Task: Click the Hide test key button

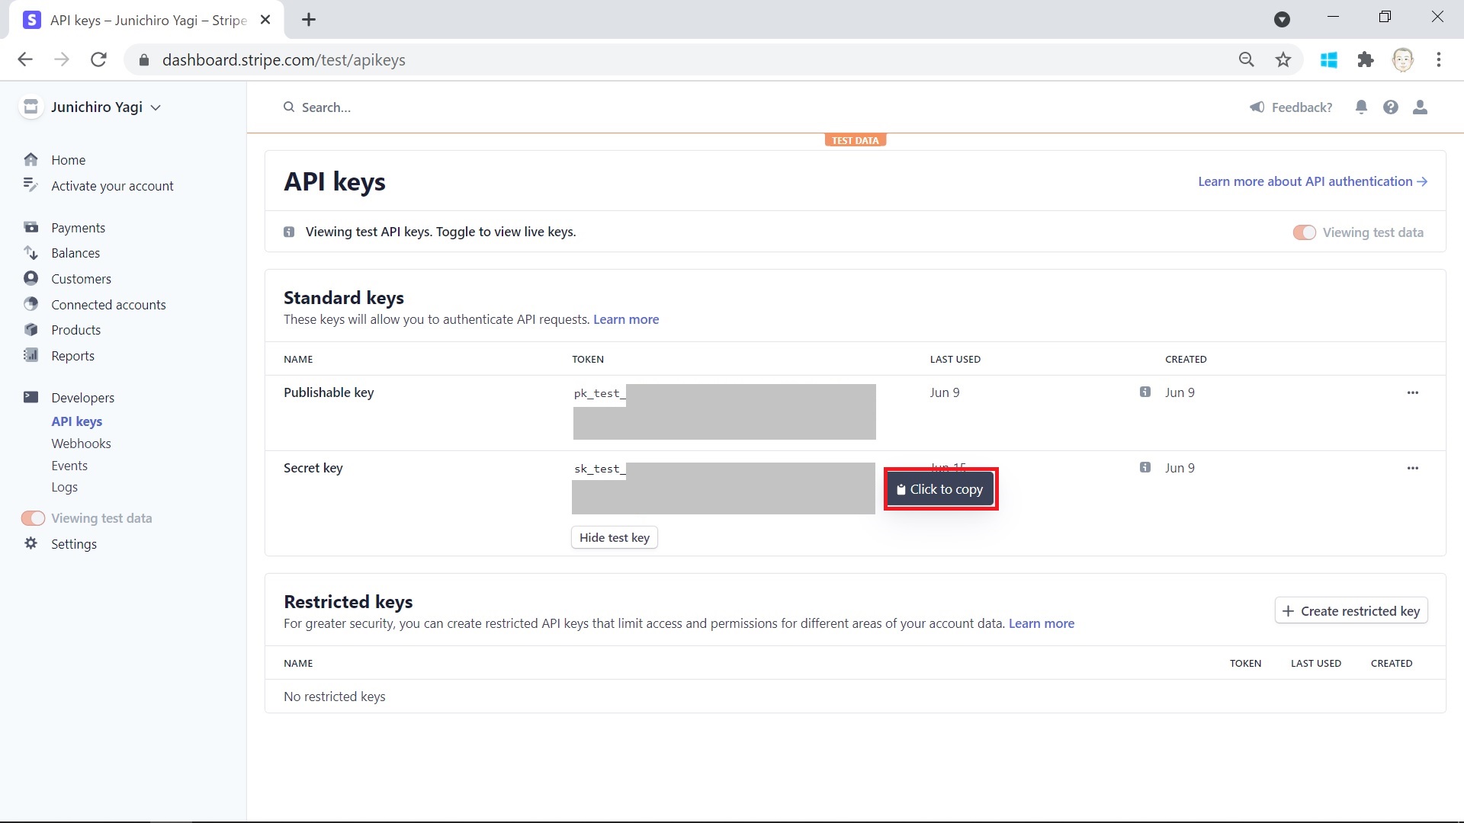Action: pyautogui.click(x=614, y=537)
